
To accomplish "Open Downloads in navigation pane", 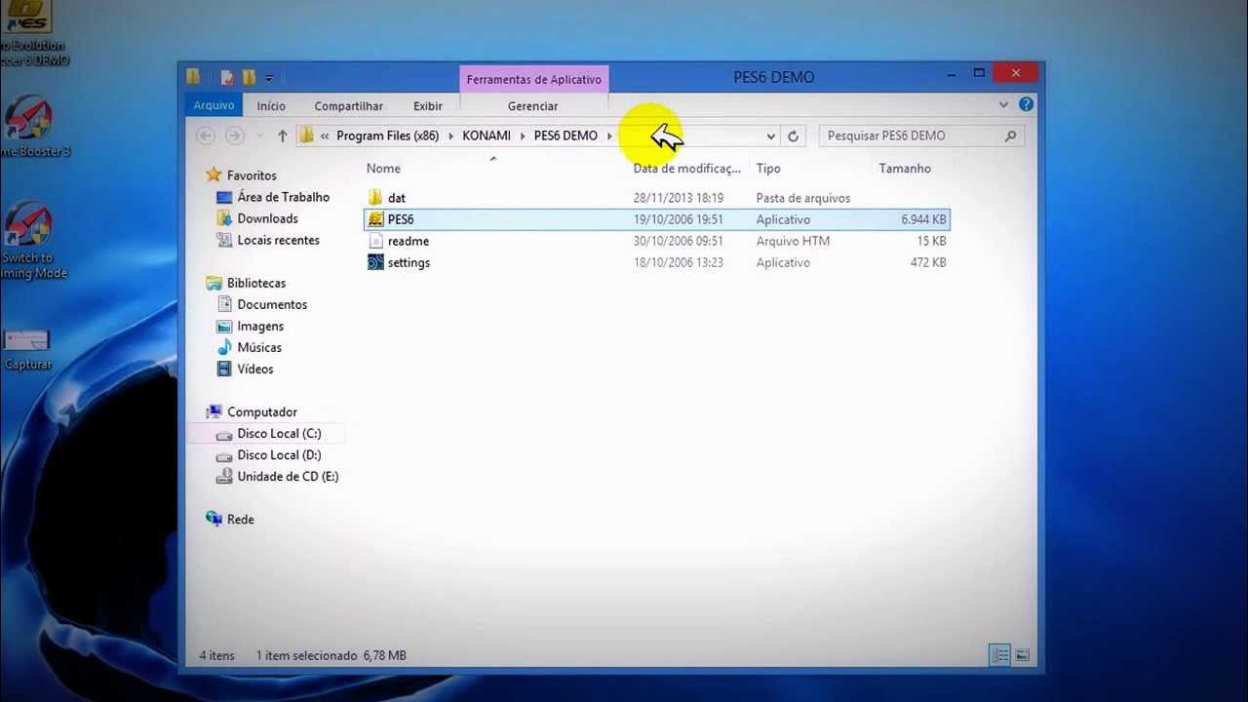I will tap(267, 218).
